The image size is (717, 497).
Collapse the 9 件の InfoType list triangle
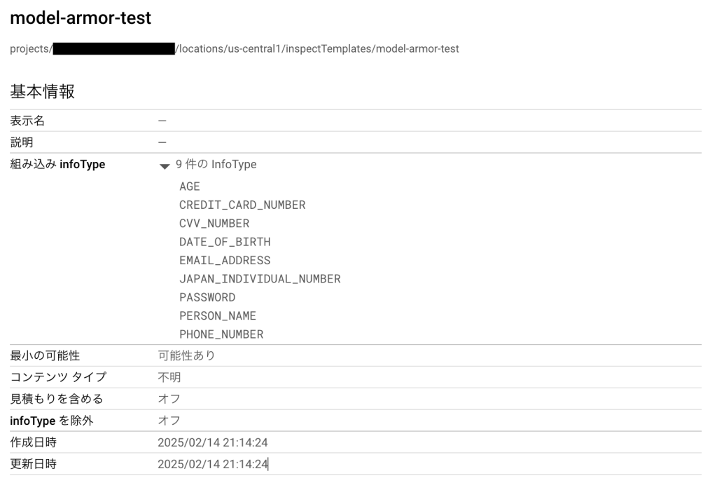[x=165, y=166]
